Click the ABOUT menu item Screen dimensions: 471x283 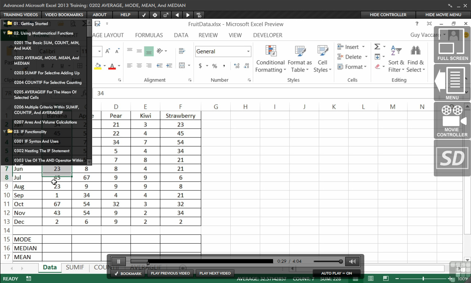click(x=100, y=15)
